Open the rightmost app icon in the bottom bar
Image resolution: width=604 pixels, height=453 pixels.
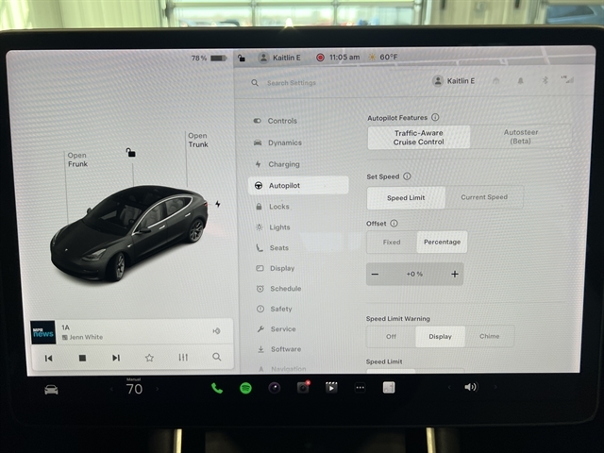389,388
